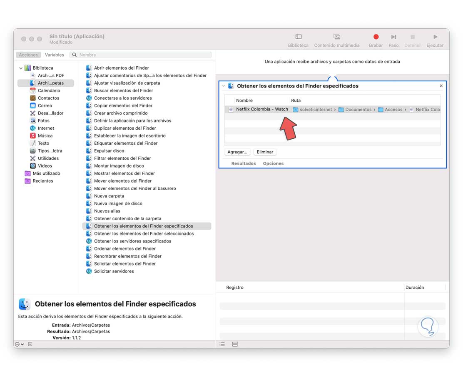This screenshot has height=383, width=463.
Task: Select action Mover elementos del Finder al basurero
Action: pos(131,188)
